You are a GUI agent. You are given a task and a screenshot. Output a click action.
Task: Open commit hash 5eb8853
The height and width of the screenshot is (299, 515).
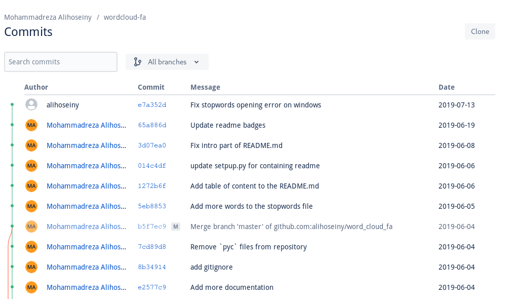pos(152,206)
